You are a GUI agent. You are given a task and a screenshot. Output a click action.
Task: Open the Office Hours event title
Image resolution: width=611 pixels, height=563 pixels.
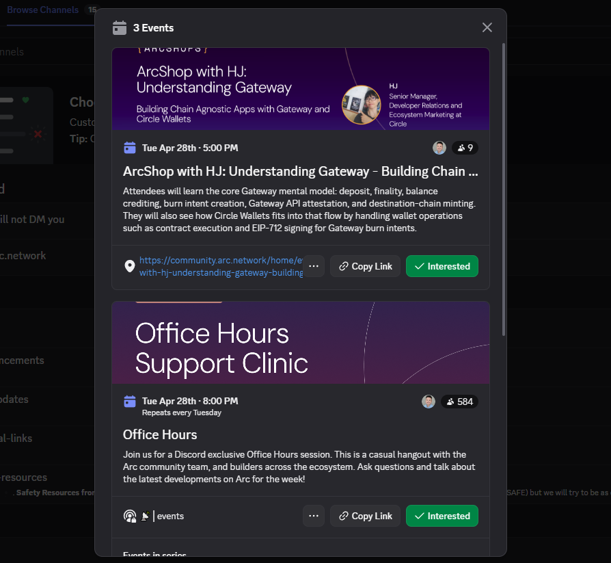[x=160, y=434]
